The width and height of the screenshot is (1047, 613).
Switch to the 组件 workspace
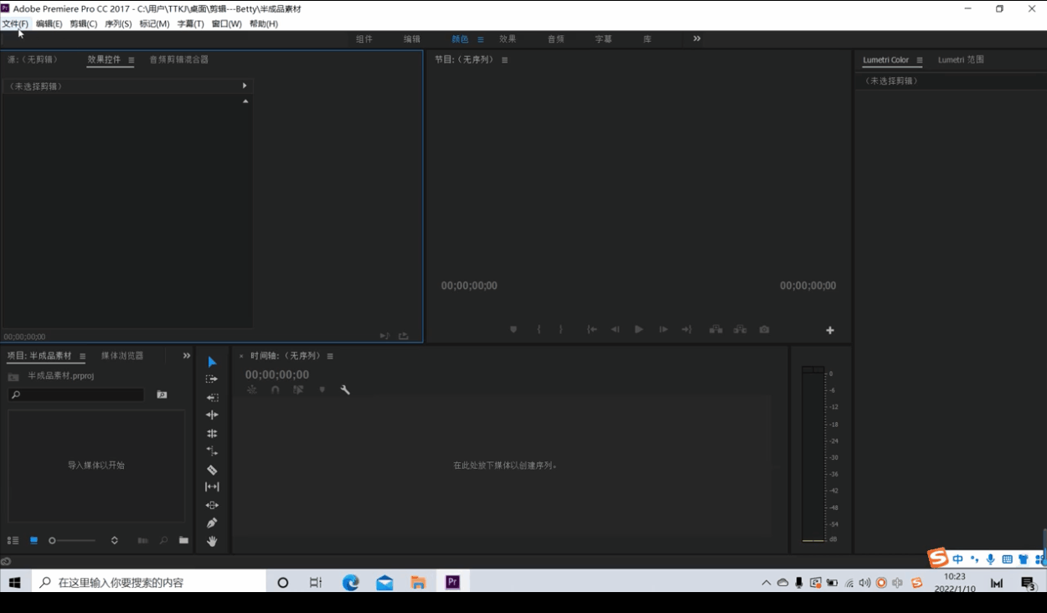click(364, 39)
